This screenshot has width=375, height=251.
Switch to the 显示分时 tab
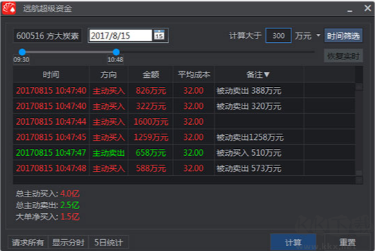tap(68, 243)
